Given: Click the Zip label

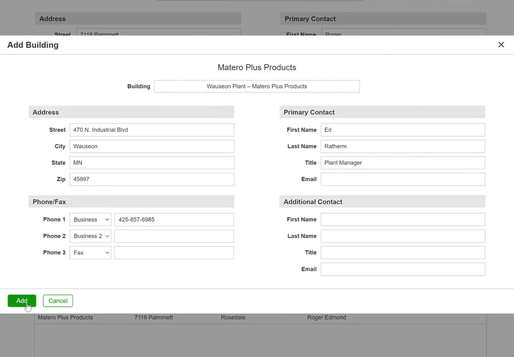Looking at the screenshot, I should pyautogui.click(x=61, y=179).
